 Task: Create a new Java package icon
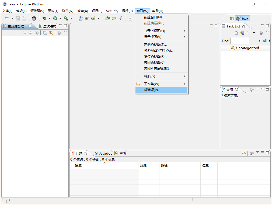pos(87,18)
